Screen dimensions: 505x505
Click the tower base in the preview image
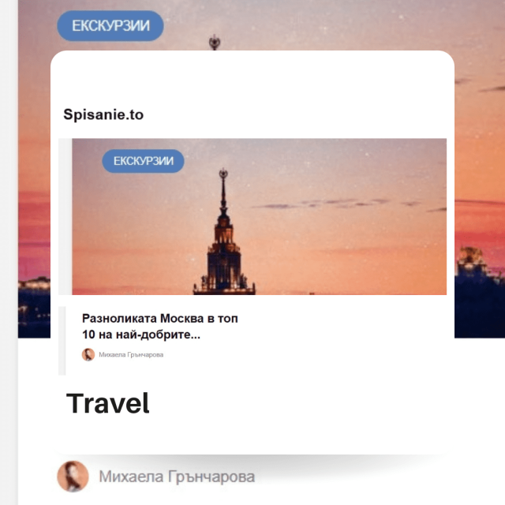click(x=224, y=287)
